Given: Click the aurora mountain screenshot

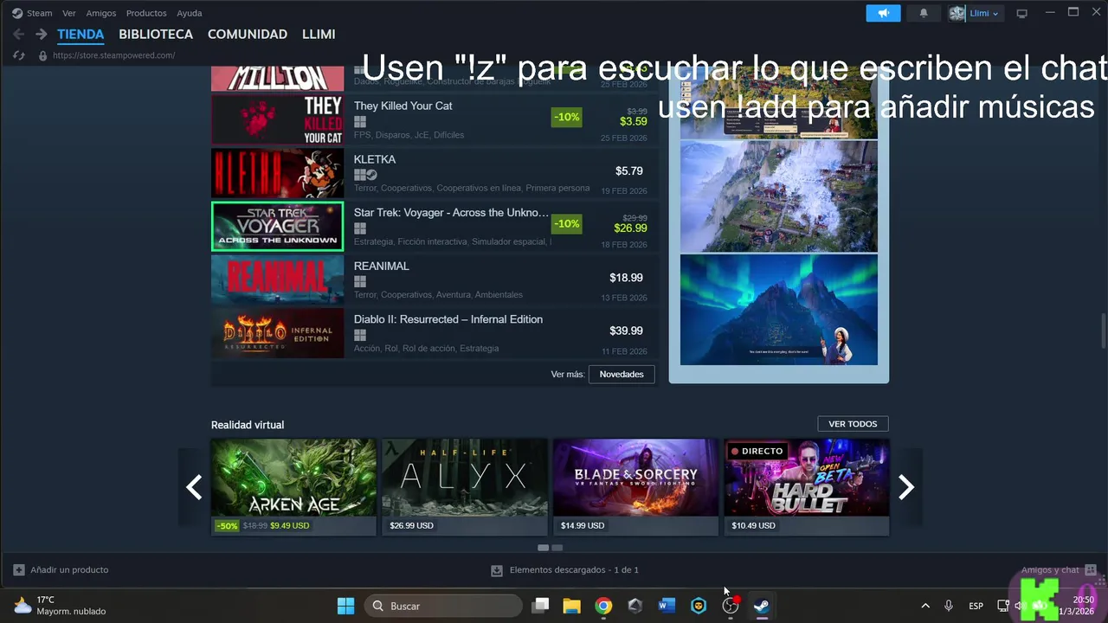Looking at the screenshot, I should [779, 310].
